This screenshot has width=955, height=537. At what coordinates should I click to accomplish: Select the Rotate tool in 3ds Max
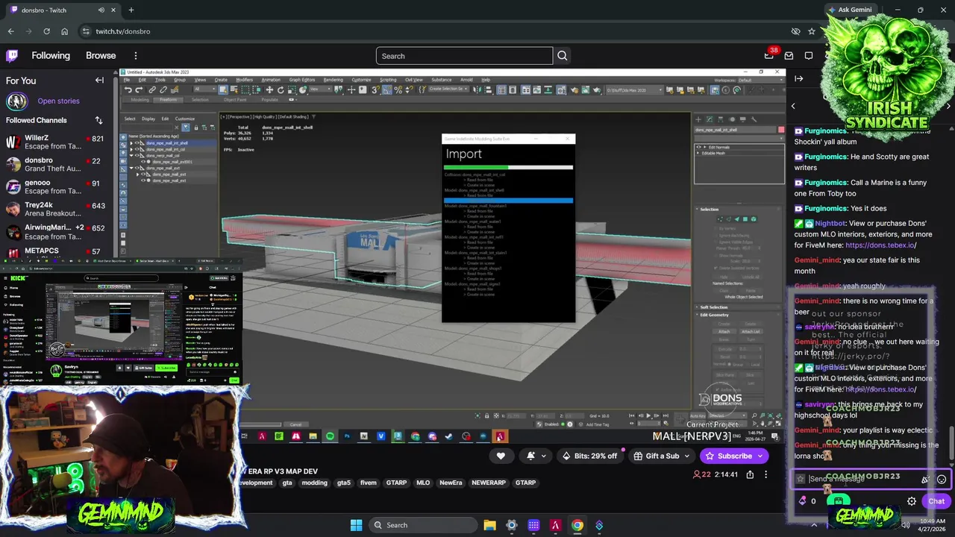(281, 90)
